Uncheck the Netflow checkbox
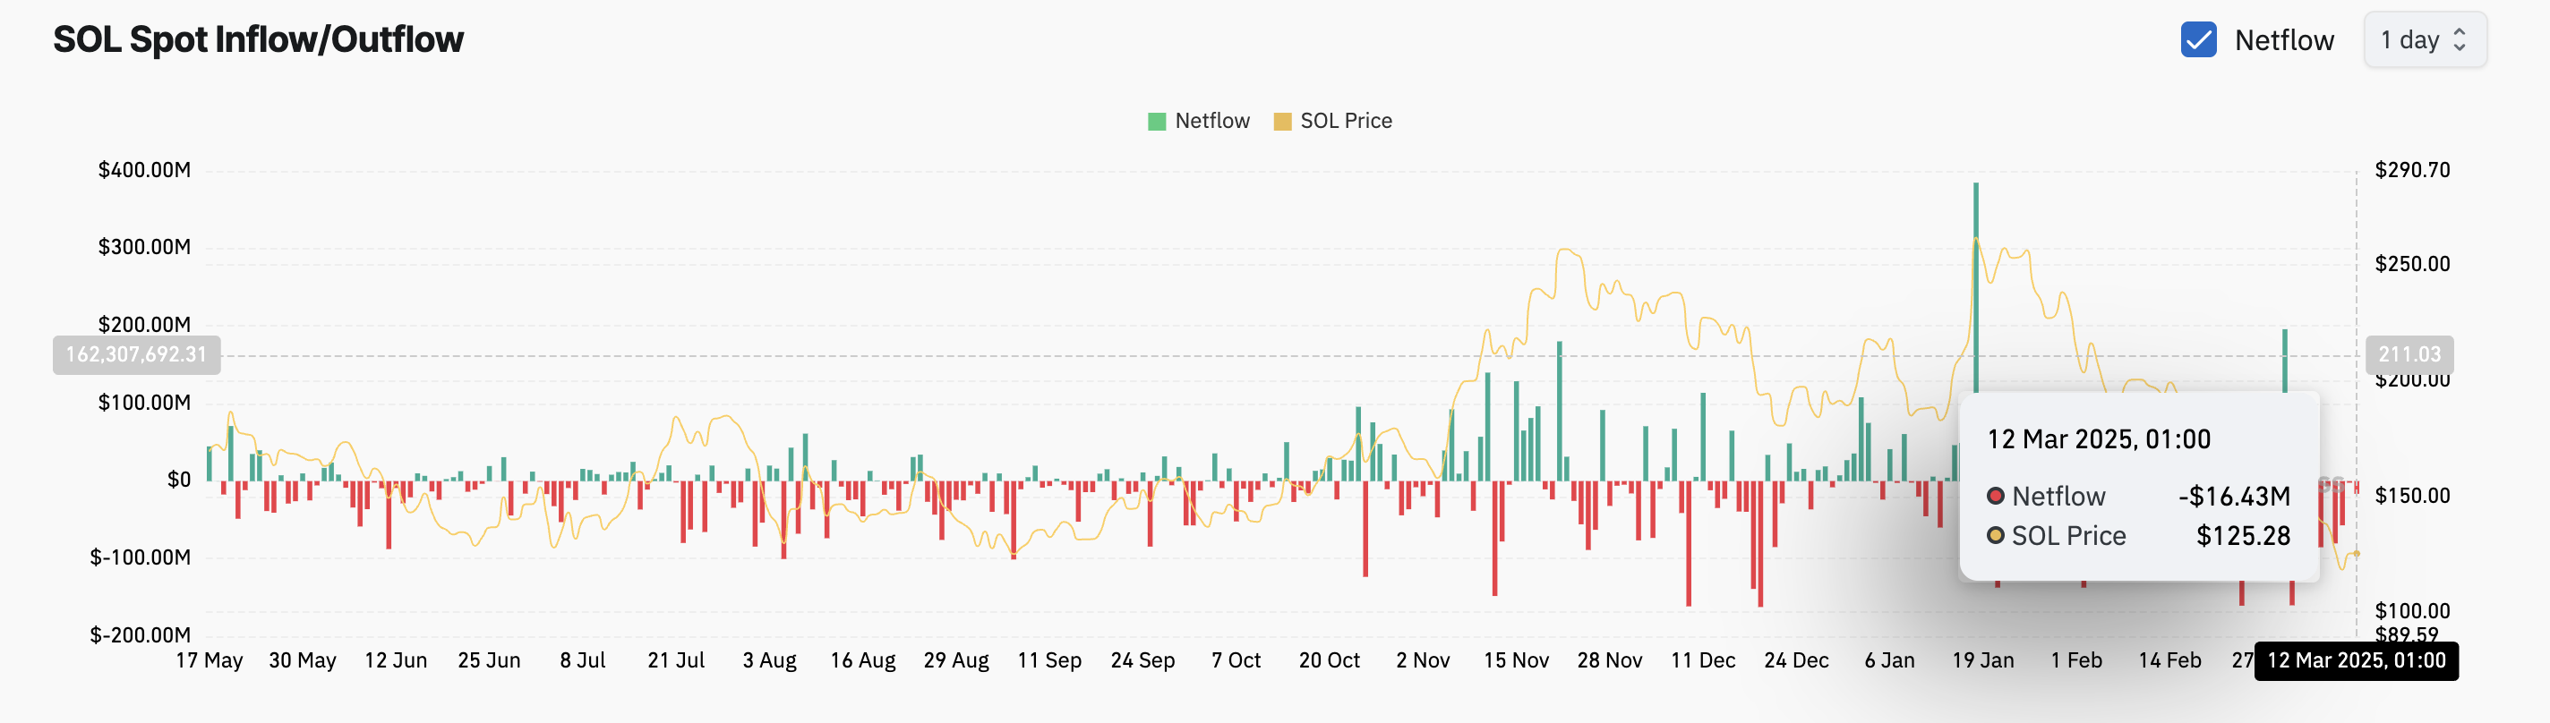2550x723 pixels. [x=2197, y=39]
